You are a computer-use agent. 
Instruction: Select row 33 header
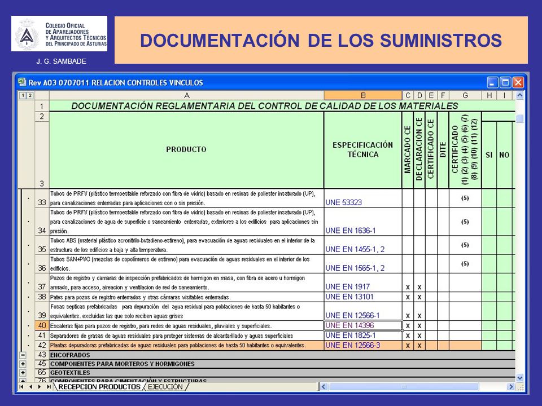(x=42, y=198)
